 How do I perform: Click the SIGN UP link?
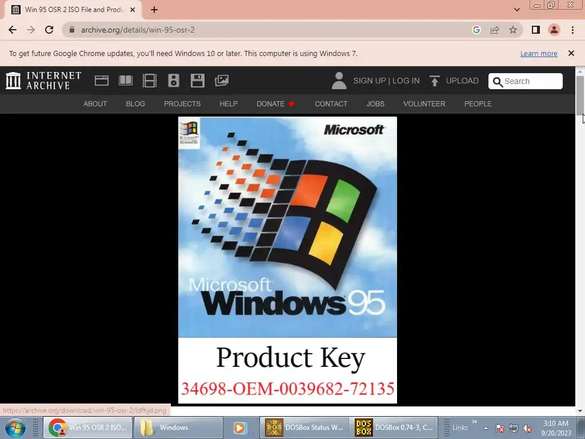(370, 81)
